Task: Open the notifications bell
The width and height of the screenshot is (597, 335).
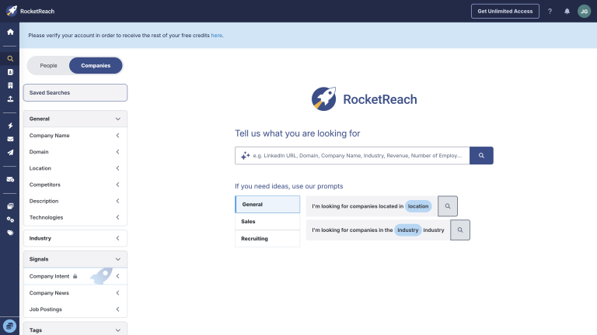Action: click(x=567, y=12)
